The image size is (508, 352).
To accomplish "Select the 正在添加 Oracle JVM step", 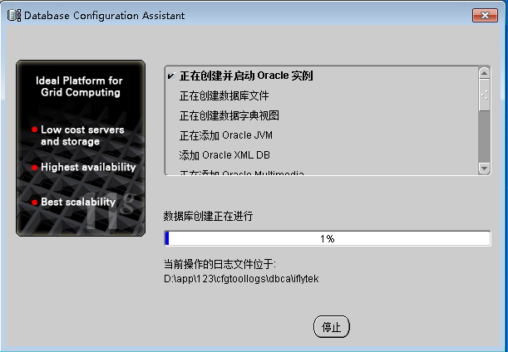I will point(226,135).
